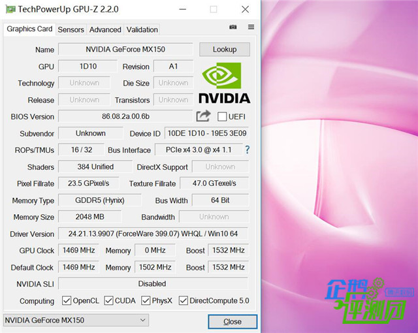
Task: Click the Default Clock row Boost 1532 MHz
Action: (228, 267)
